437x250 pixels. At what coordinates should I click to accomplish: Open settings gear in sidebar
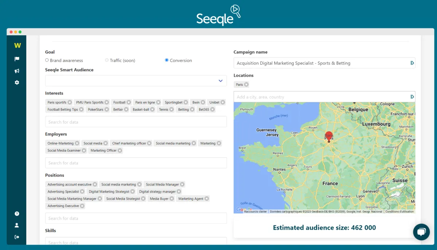coord(17,83)
